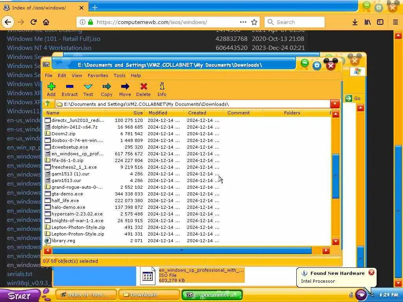Click the file list scroll-down arrow
This screenshot has width=403, height=302.
tap(335, 241)
